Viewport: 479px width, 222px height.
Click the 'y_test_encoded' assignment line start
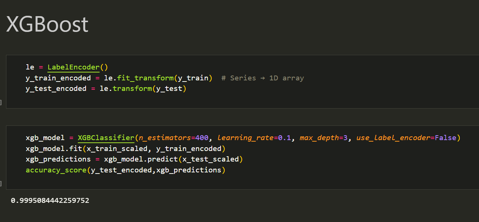[56, 89]
